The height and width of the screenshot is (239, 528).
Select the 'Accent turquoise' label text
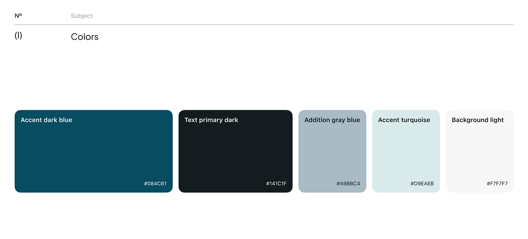pos(404,120)
